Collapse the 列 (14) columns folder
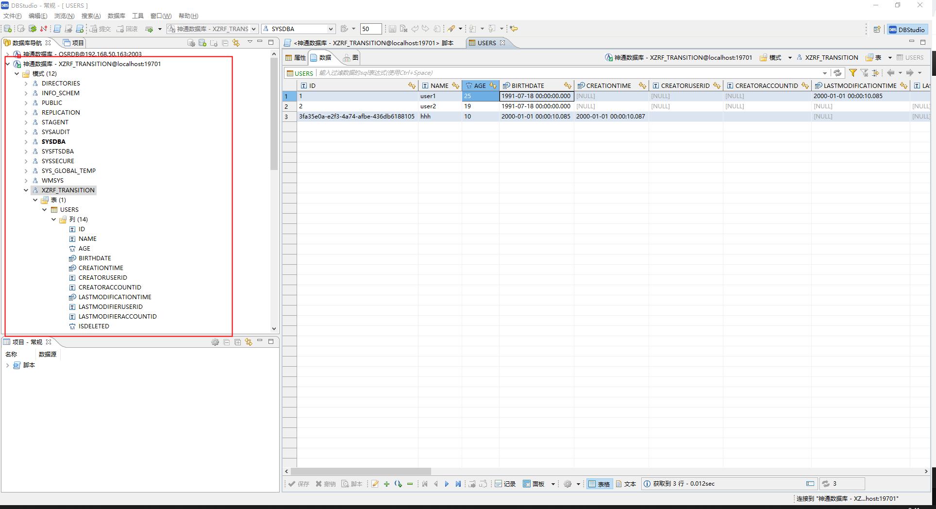 pyautogui.click(x=54, y=219)
